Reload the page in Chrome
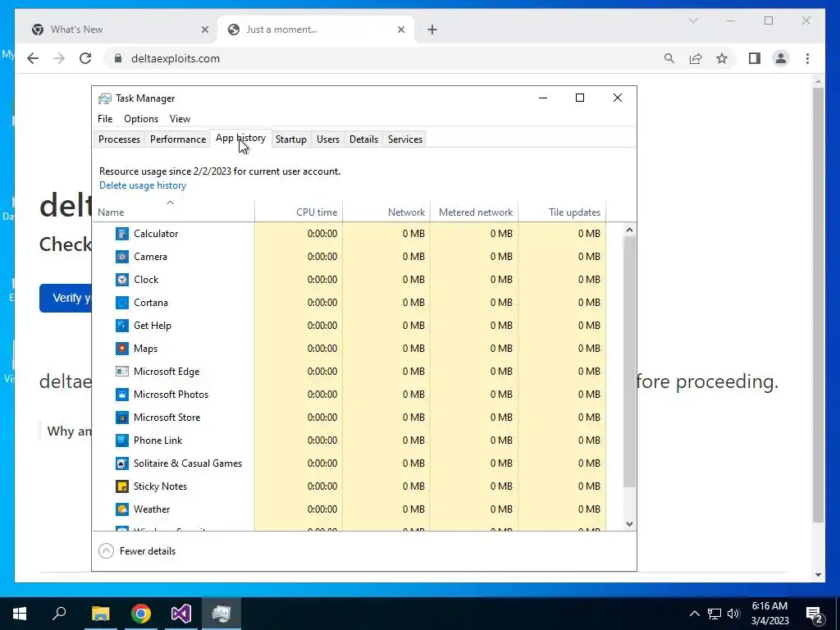 tap(85, 58)
